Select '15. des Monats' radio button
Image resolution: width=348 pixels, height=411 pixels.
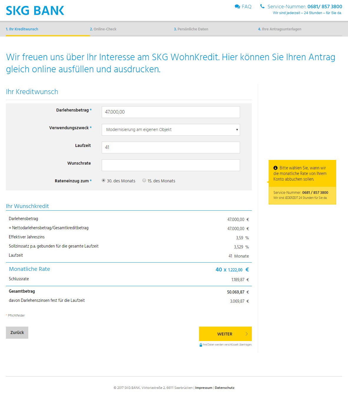(x=144, y=181)
